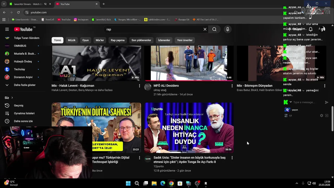Open options for MFÖ ALi Desidero video
This screenshot has width=334, height=188.
[x=232, y=86]
